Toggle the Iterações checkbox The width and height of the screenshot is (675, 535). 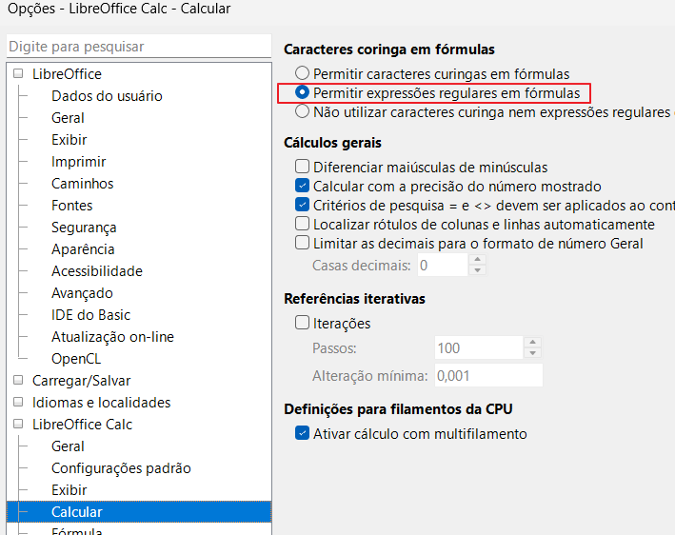point(302,323)
